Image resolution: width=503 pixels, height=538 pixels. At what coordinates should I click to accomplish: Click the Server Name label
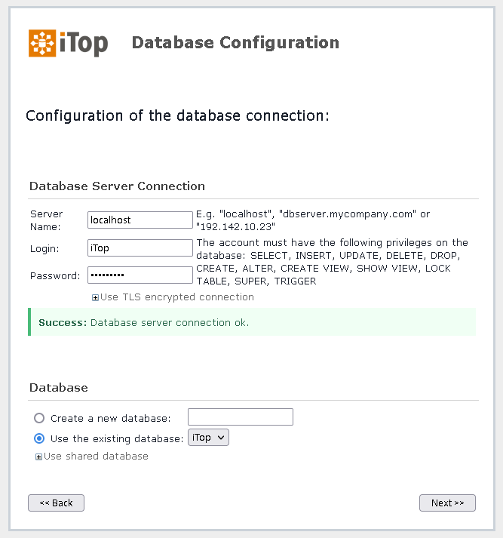[x=46, y=220]
